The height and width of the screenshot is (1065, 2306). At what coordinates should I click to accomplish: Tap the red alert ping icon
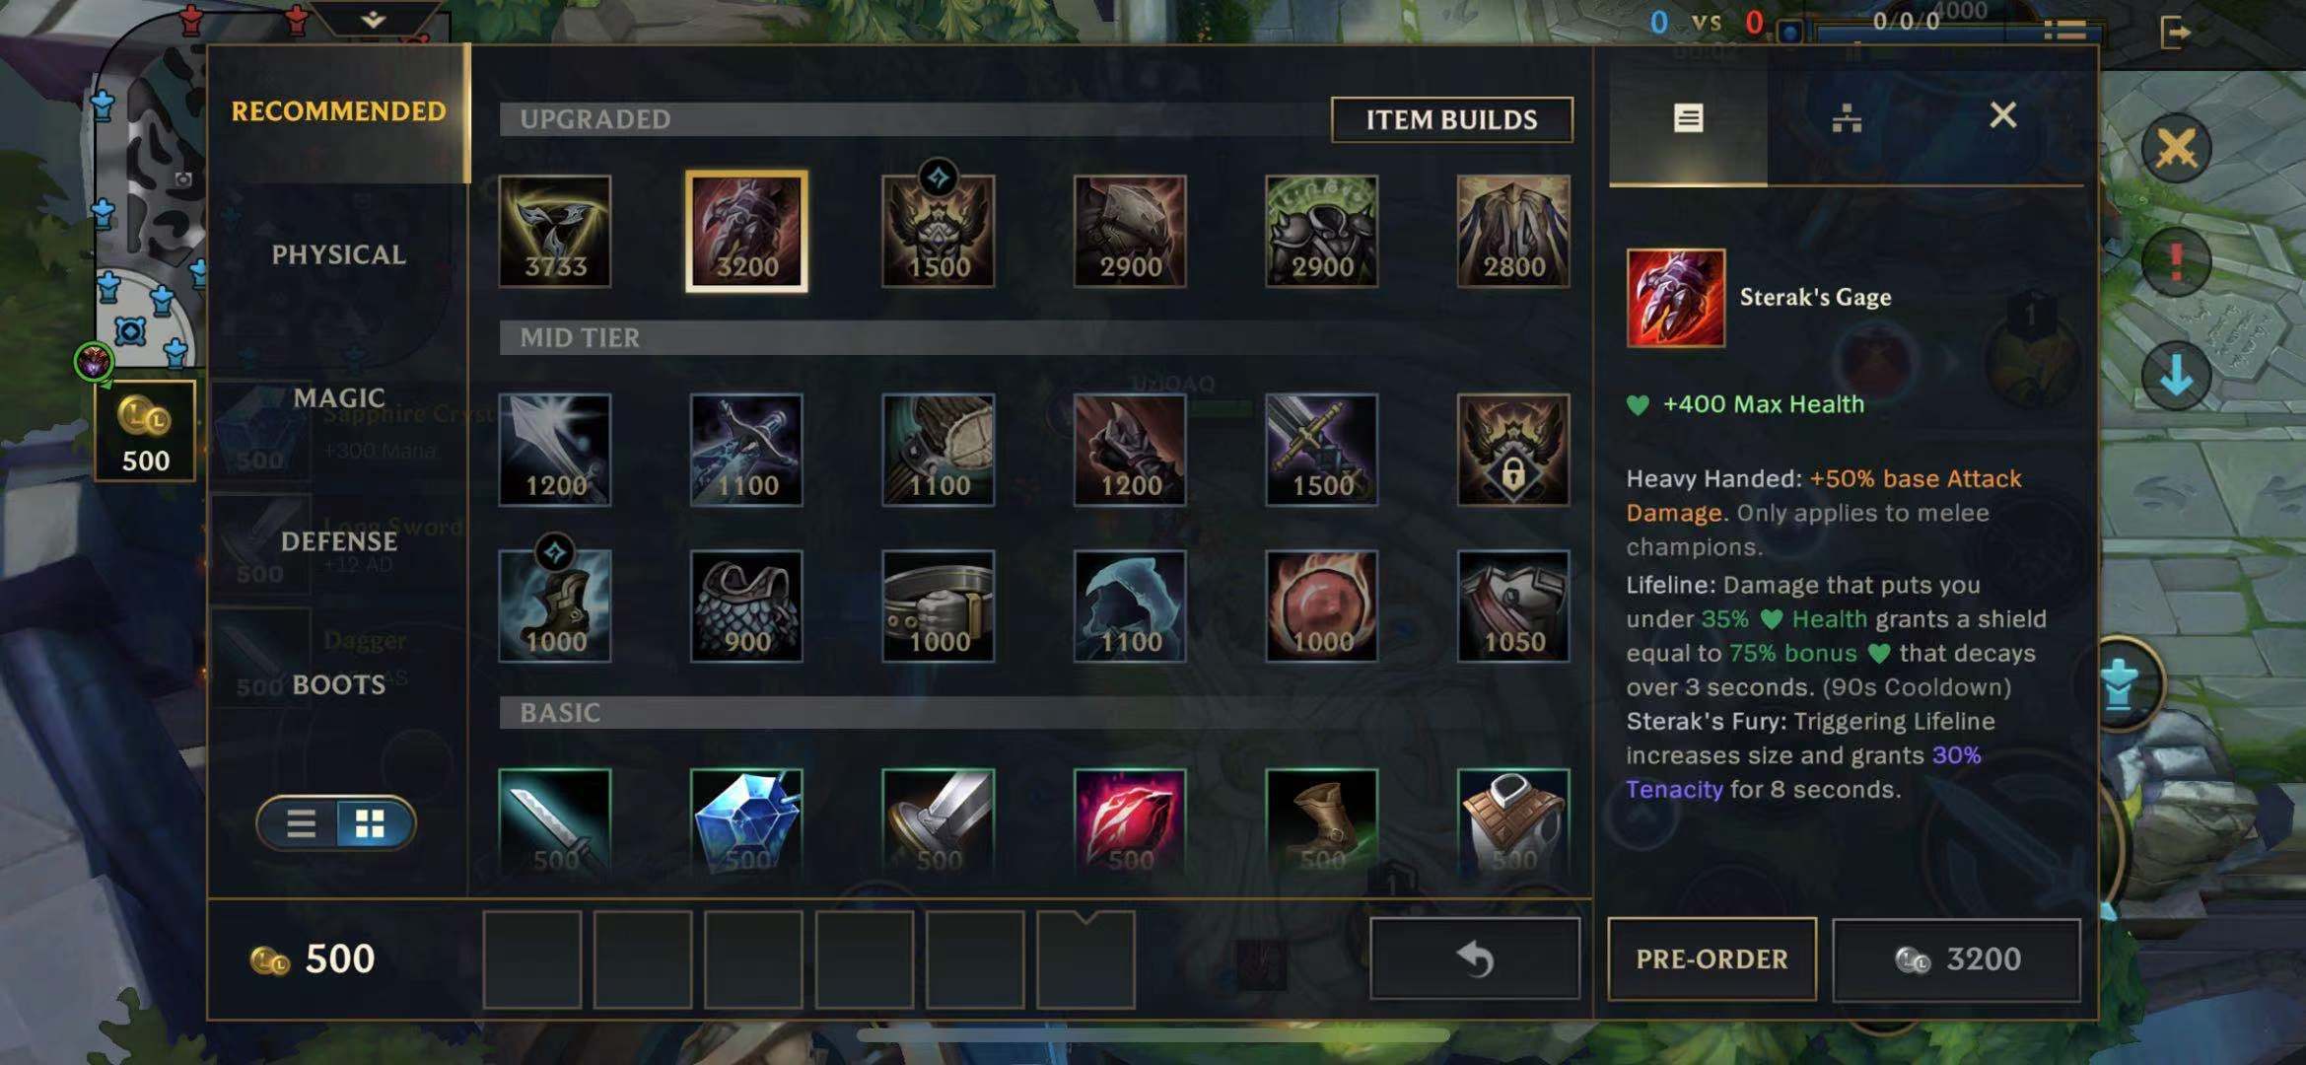(x=2176, y=262)
